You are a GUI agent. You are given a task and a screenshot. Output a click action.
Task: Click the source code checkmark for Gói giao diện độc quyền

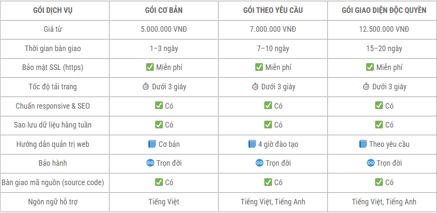(379, 183)
